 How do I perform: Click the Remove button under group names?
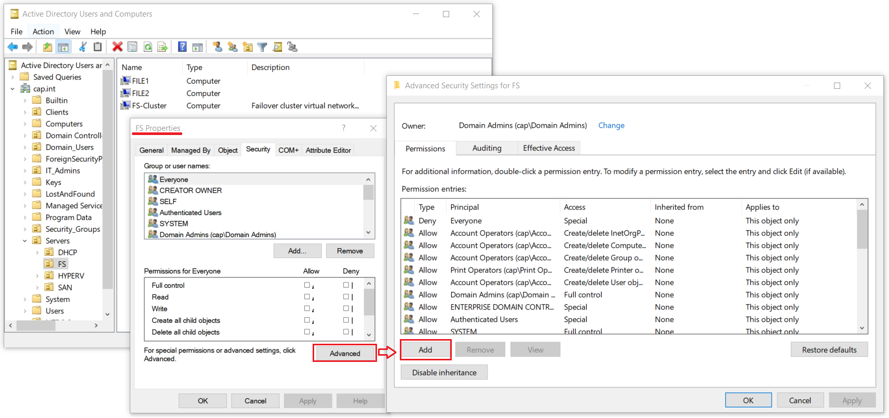click(350, 251)
